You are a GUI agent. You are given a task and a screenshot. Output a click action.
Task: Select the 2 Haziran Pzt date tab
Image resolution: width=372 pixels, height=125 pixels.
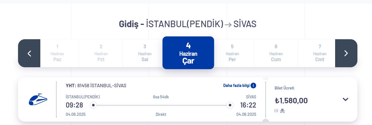[x=101, y=53]
